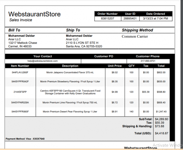183x150 pixels.
Task: Click item number 544FLAVJ260F
Action: 20,72
